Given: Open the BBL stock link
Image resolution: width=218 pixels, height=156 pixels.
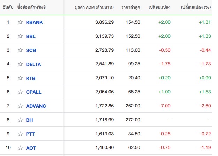Looking at the screenshot, I should tap(31, 36).
